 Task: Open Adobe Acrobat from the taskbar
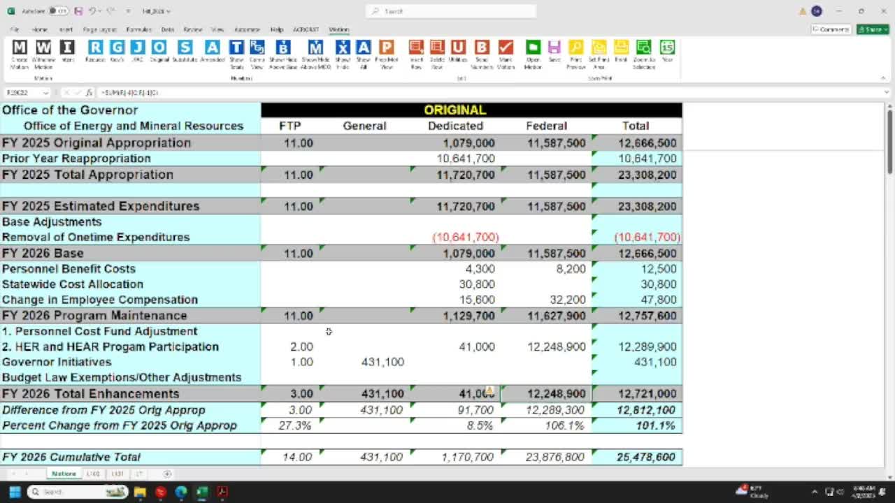(222, 492)
